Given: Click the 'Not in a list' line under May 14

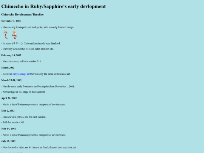Looking at the screenshot, I should coord(34,135).
